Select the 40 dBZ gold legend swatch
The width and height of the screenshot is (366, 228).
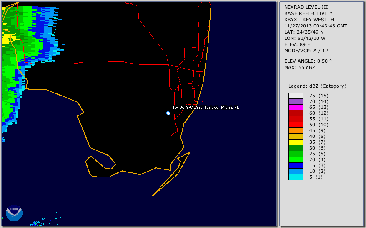(296, 136)
